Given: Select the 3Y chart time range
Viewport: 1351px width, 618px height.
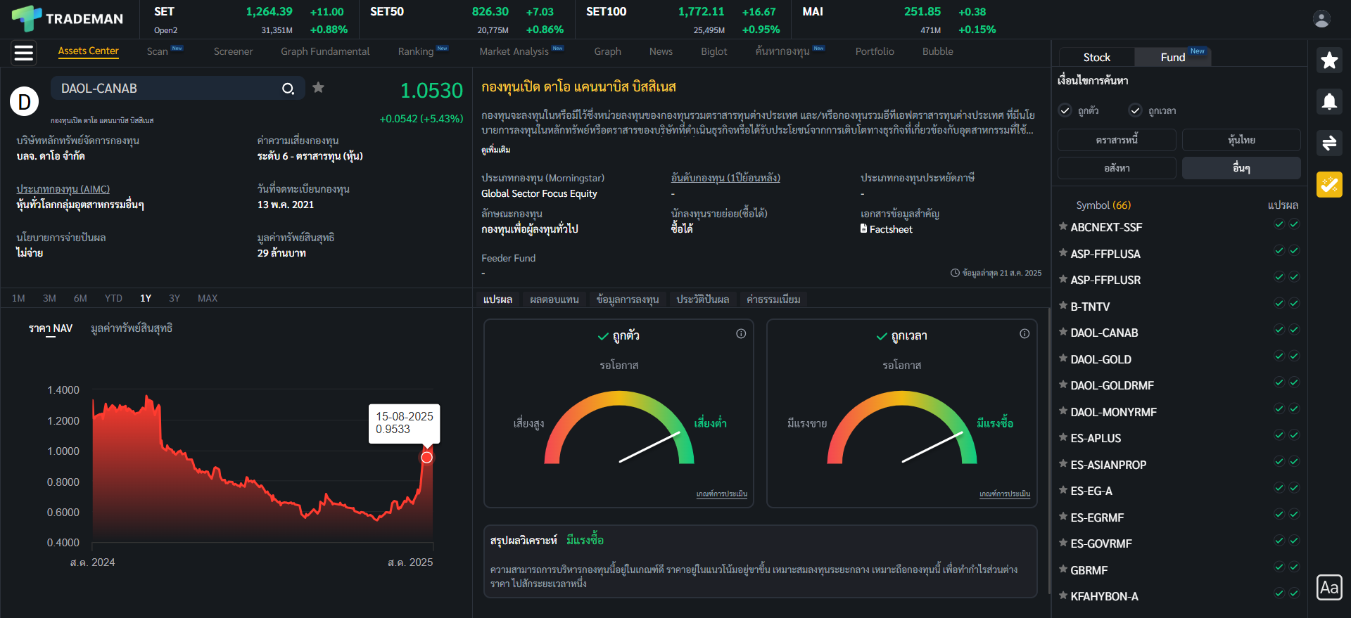Looking at the screenshot, I should coord(175,298).
